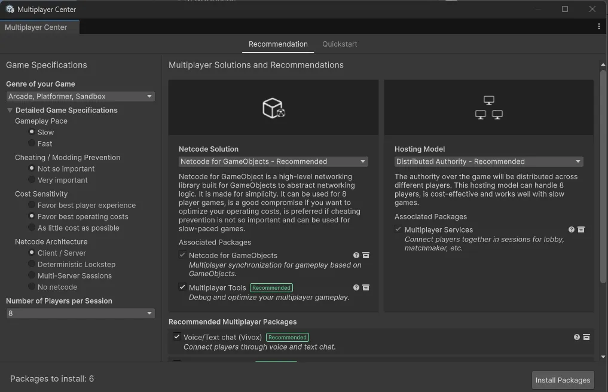Open Hosting Model dropdown
The height and width of the screenshot is (392, 608).
tap(489, 161)
